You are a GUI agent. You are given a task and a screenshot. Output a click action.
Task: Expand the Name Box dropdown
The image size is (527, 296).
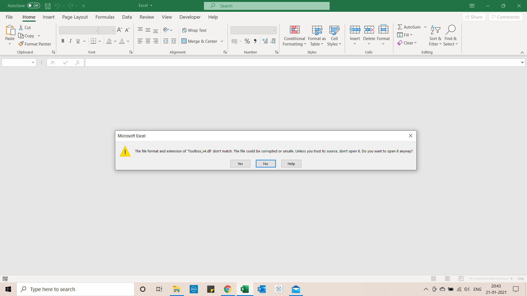tap(33, 62)
